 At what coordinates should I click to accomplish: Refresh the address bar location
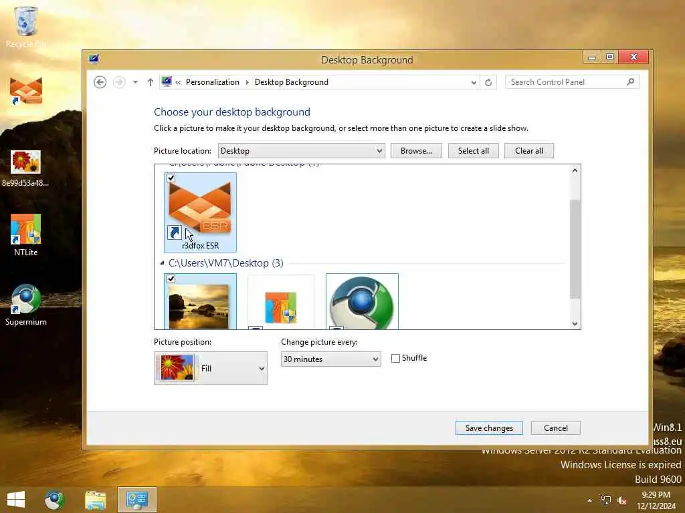click(x=488, y=82)
